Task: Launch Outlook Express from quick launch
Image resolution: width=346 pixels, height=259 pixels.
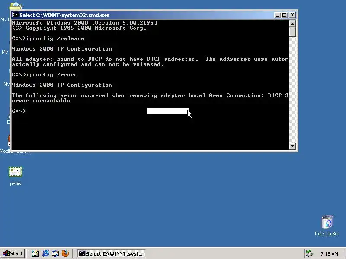Action: click(55, 253)
